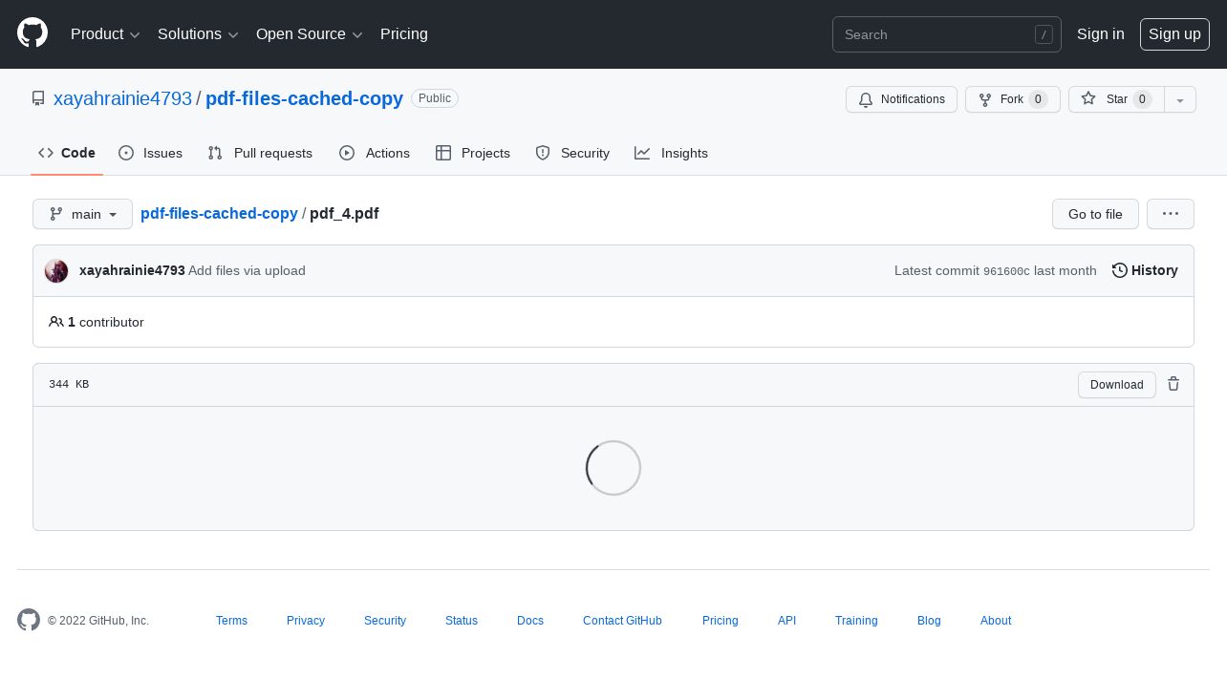
Task: Open the Product dropdown menu
Action: (105, 34)
